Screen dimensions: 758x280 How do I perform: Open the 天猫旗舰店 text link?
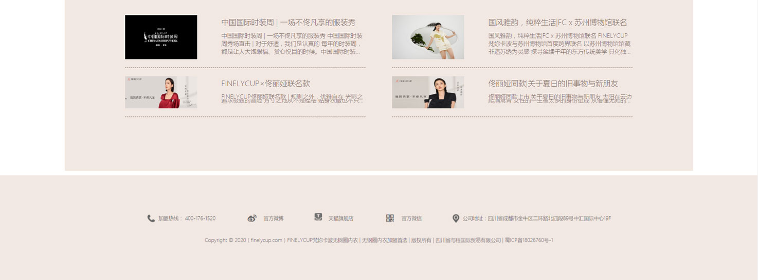(x=340, y=218)
